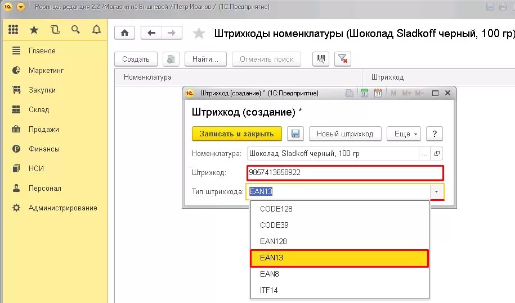Click the Новый штрихкод button

coord(345,134)
